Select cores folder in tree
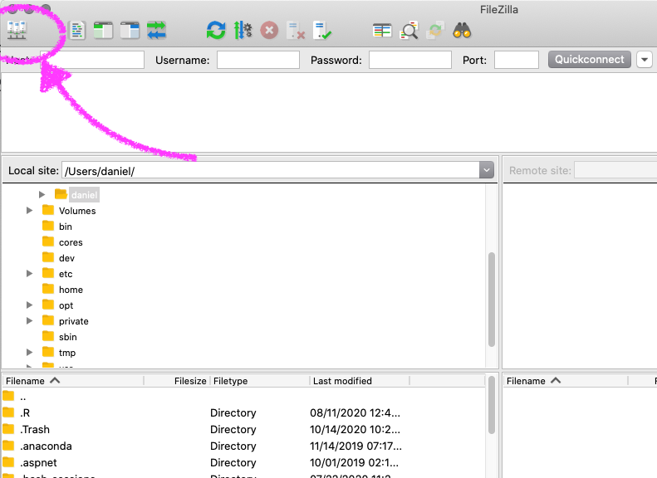This screenshot has width=657, height=478. 71,243
